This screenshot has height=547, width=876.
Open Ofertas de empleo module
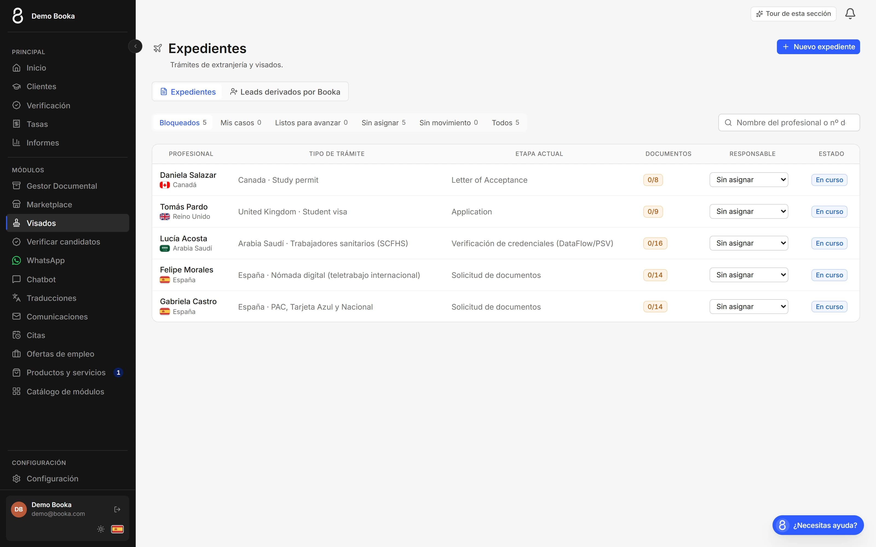pos(68,354)
